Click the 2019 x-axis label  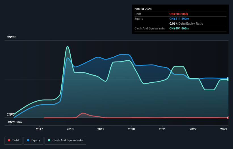click(x=101, y=129)
